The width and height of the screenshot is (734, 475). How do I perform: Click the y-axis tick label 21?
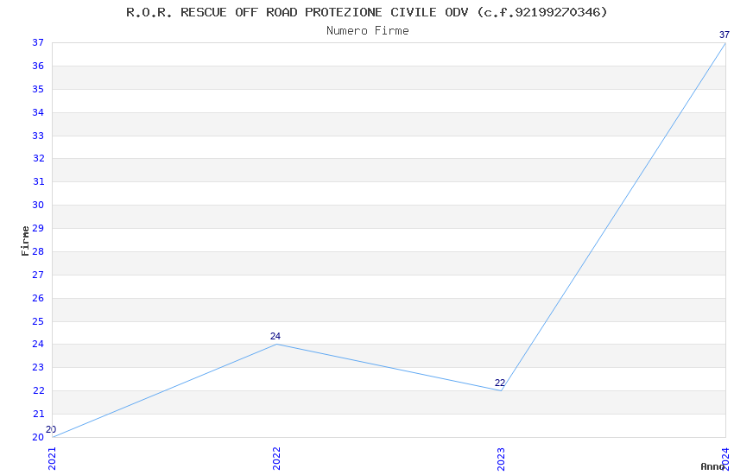point(38,414)
